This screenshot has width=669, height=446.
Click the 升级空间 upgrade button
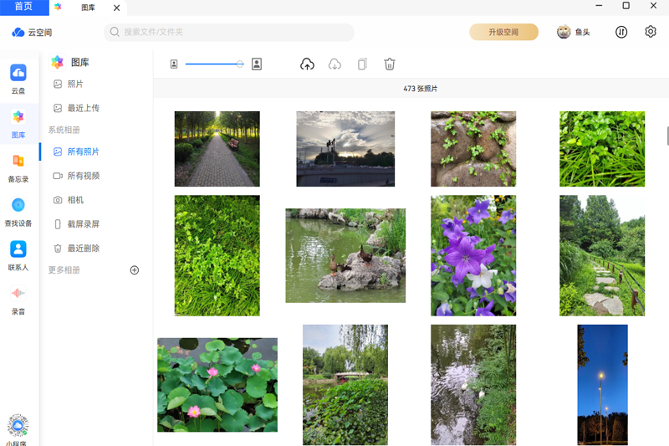(x=503, y=32)
